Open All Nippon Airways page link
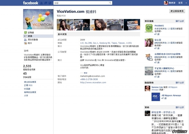 point(171,96)
